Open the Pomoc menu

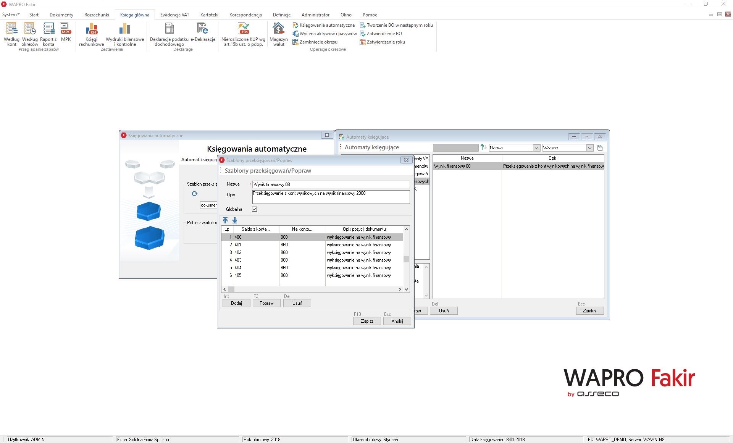[370, 15]
